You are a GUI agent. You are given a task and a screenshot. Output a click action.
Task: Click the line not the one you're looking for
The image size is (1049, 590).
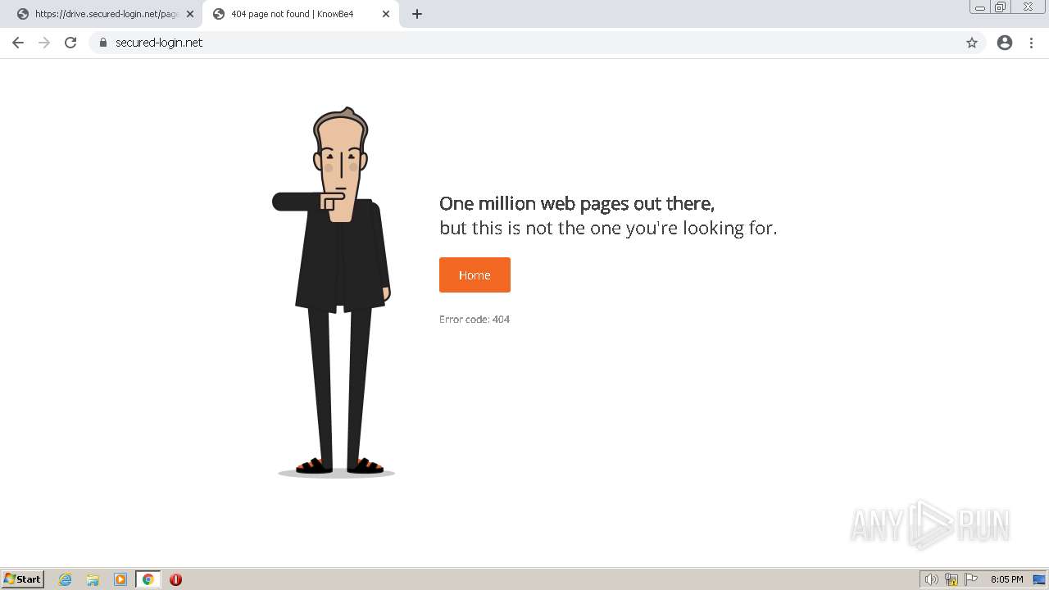[x=651, y=228]
